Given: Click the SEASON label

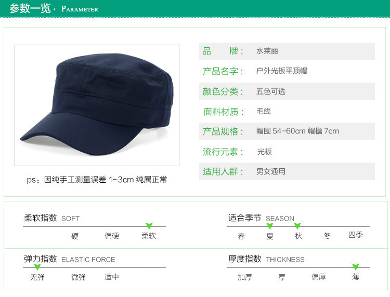Looking at the screenshot, I should tap(280, 219).
